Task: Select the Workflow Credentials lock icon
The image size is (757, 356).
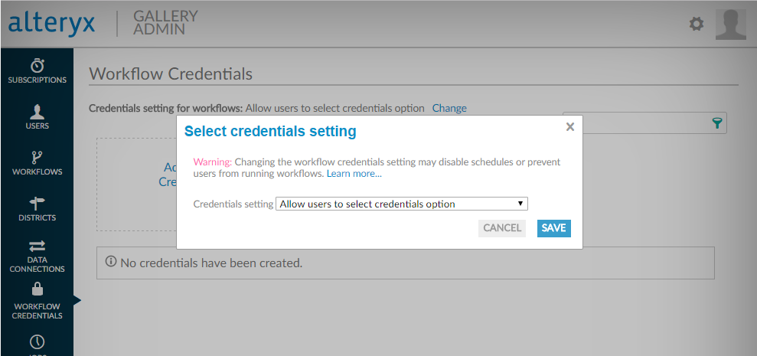Action: [x=37, y=289]
